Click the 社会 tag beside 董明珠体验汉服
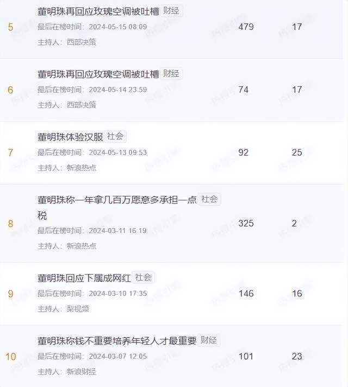The height and width of the screenshot is (387, 348). [115, 136]
